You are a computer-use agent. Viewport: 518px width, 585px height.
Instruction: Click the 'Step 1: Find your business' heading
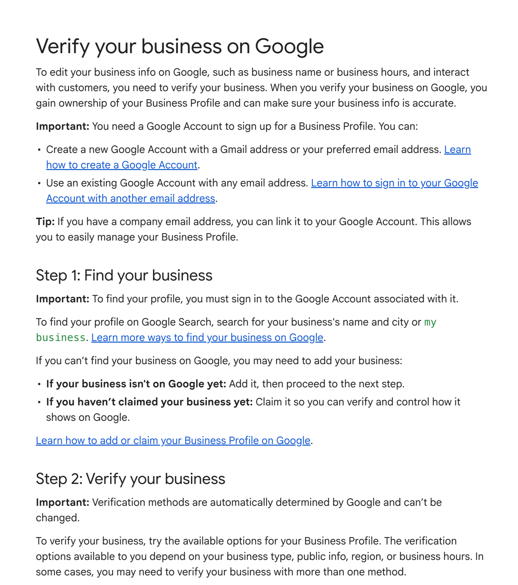pos(124,276)
